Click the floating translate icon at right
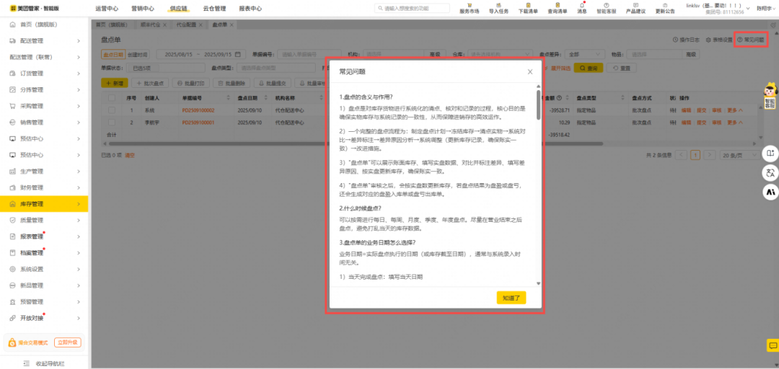 [770, 173]
